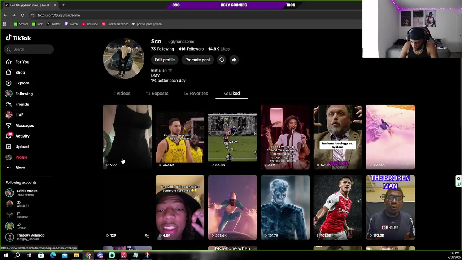462x260 pixels.
Task: Open profile settings gear icon
Action: pyautogui.click(x=222, y=60)
